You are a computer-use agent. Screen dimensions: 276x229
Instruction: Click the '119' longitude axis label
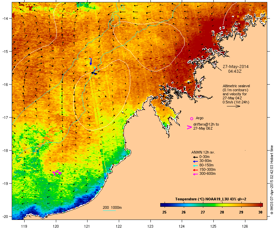pyautogui.click(x=24, y=226)
